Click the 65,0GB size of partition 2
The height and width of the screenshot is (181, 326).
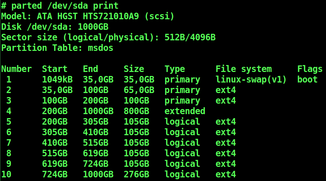pos(139,90)
